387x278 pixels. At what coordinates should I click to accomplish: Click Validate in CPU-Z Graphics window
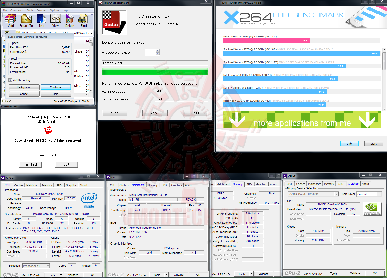coord(355,273)
